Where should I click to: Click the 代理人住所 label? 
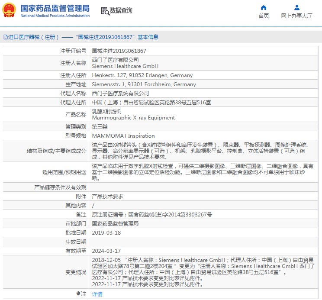73,103
